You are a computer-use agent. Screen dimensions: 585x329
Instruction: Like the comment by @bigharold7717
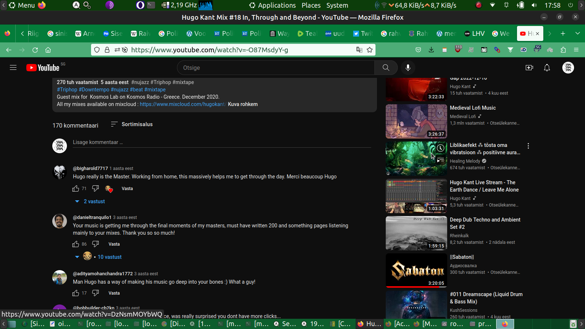click(x=76, y=189)
